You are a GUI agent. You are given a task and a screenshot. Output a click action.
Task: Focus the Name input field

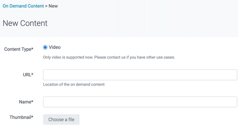(x=140, y=102)
